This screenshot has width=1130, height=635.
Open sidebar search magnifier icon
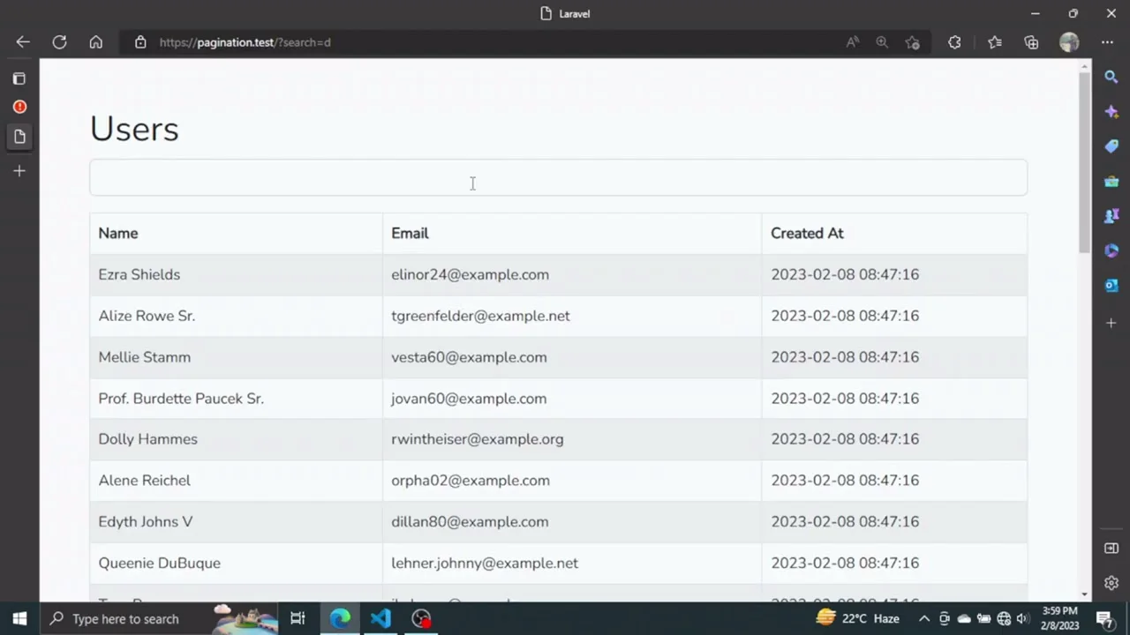(x=1111, y=78)
